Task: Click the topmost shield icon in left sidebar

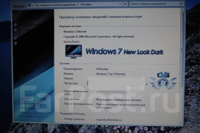Action: [x=15, y=25]
